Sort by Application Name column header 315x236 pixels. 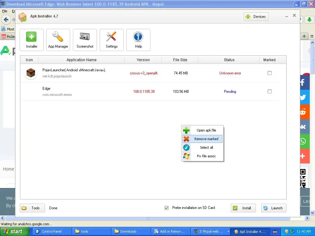(x=81, y=60)
